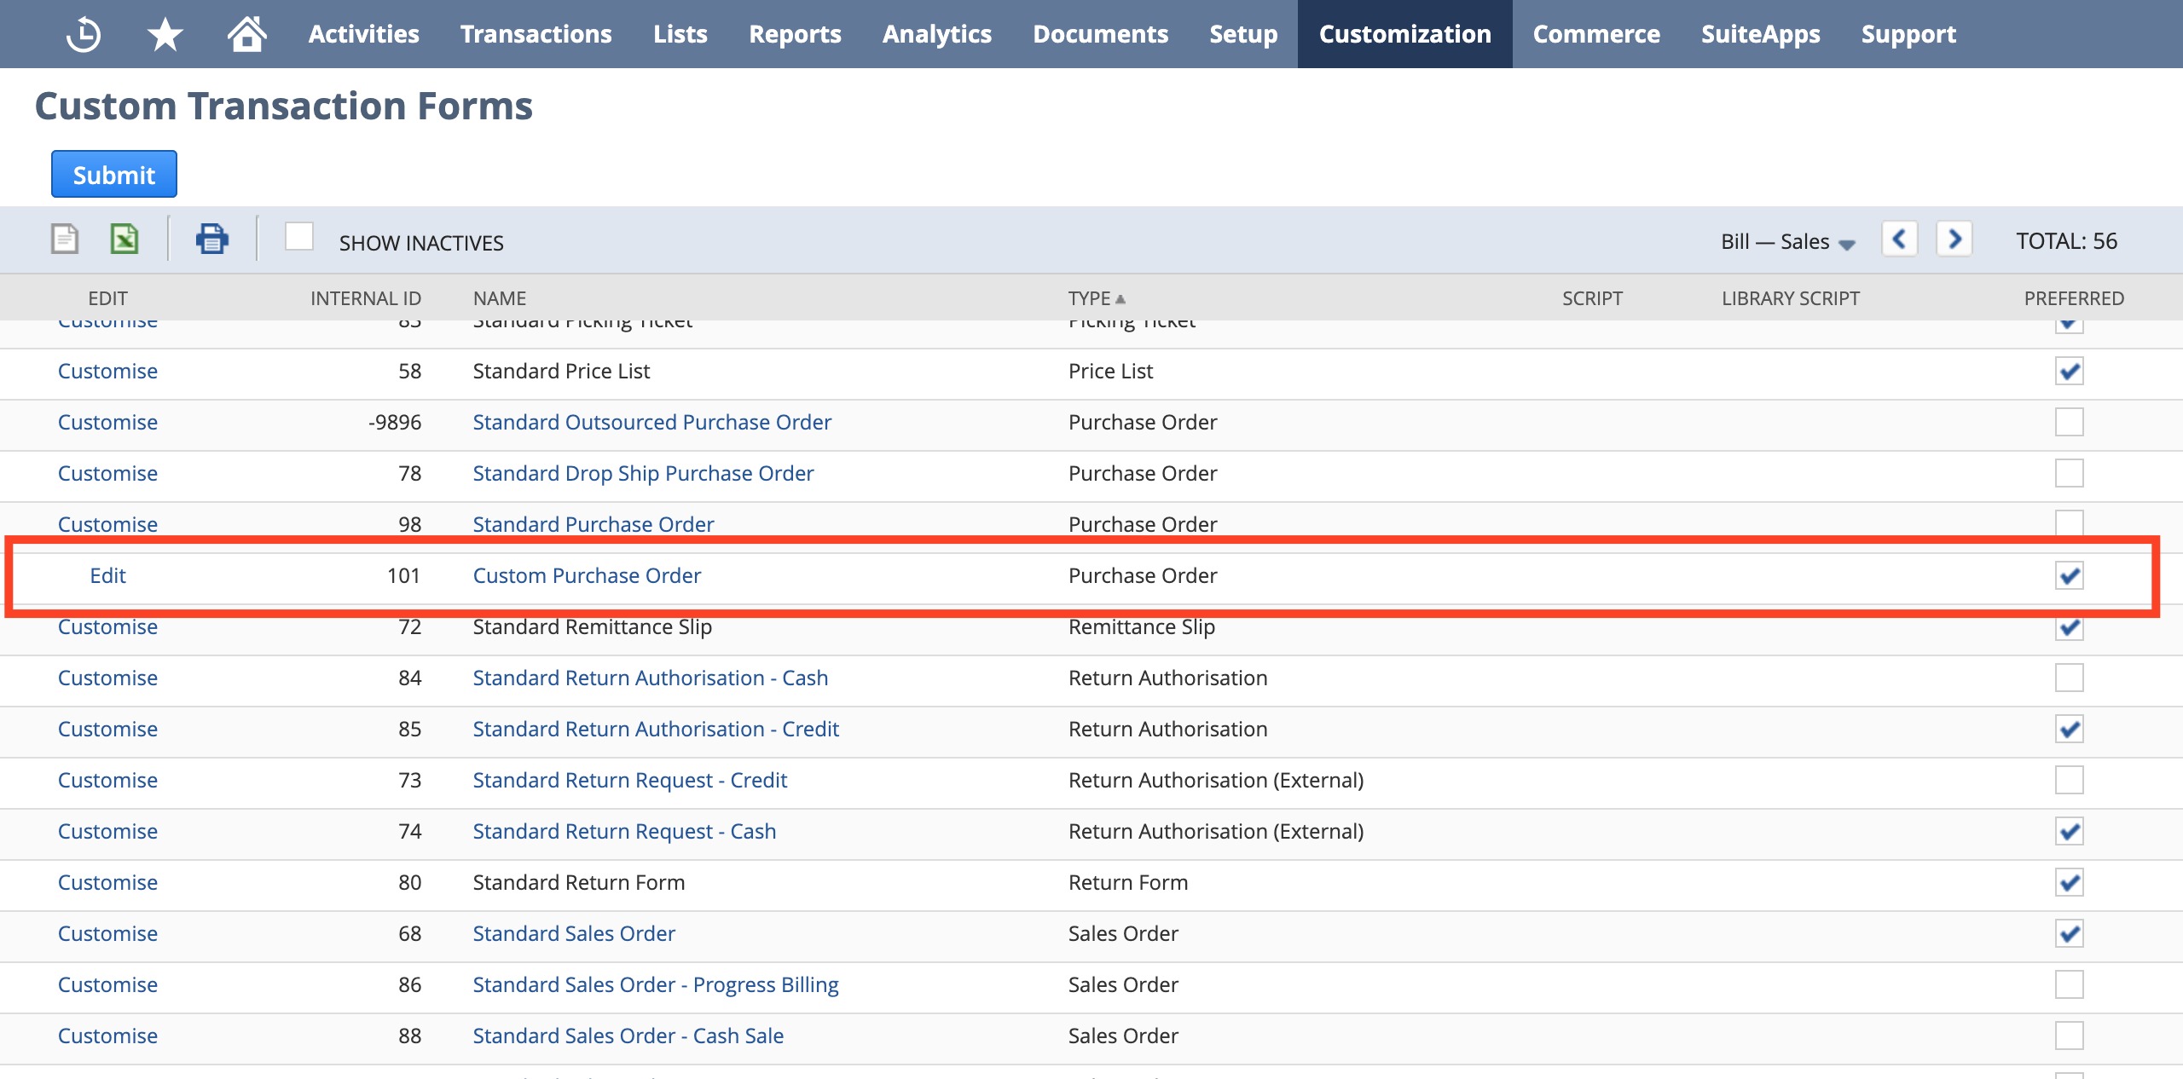Image resolution: width=2183 pixels, height=1079 pixels.
Task: Open the Transactions menu
Action: [536, 34]
